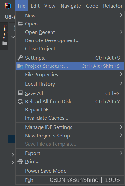
Task: Click the Project tool window folder icon
Action: [4, 43]
